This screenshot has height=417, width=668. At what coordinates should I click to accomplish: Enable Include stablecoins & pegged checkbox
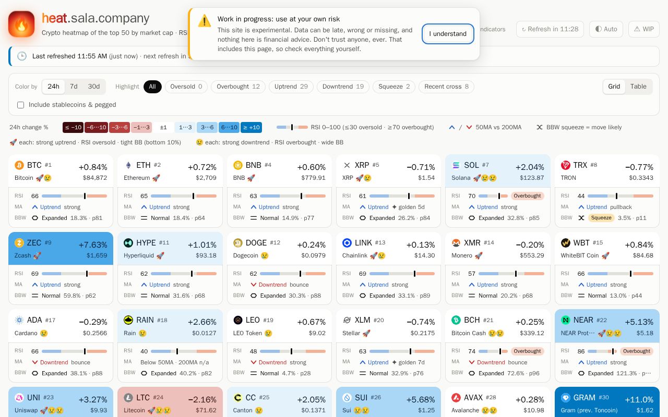tap(21, 105)
